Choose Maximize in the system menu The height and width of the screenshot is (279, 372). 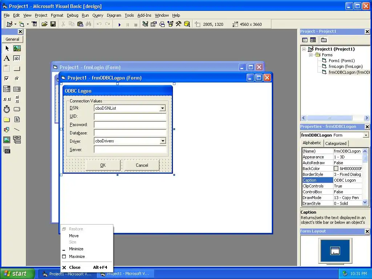pyautogui.click(x=77, y=256)
